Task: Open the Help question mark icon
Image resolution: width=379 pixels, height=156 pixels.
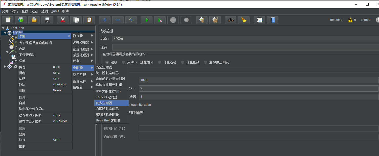Action: point(273,20)
